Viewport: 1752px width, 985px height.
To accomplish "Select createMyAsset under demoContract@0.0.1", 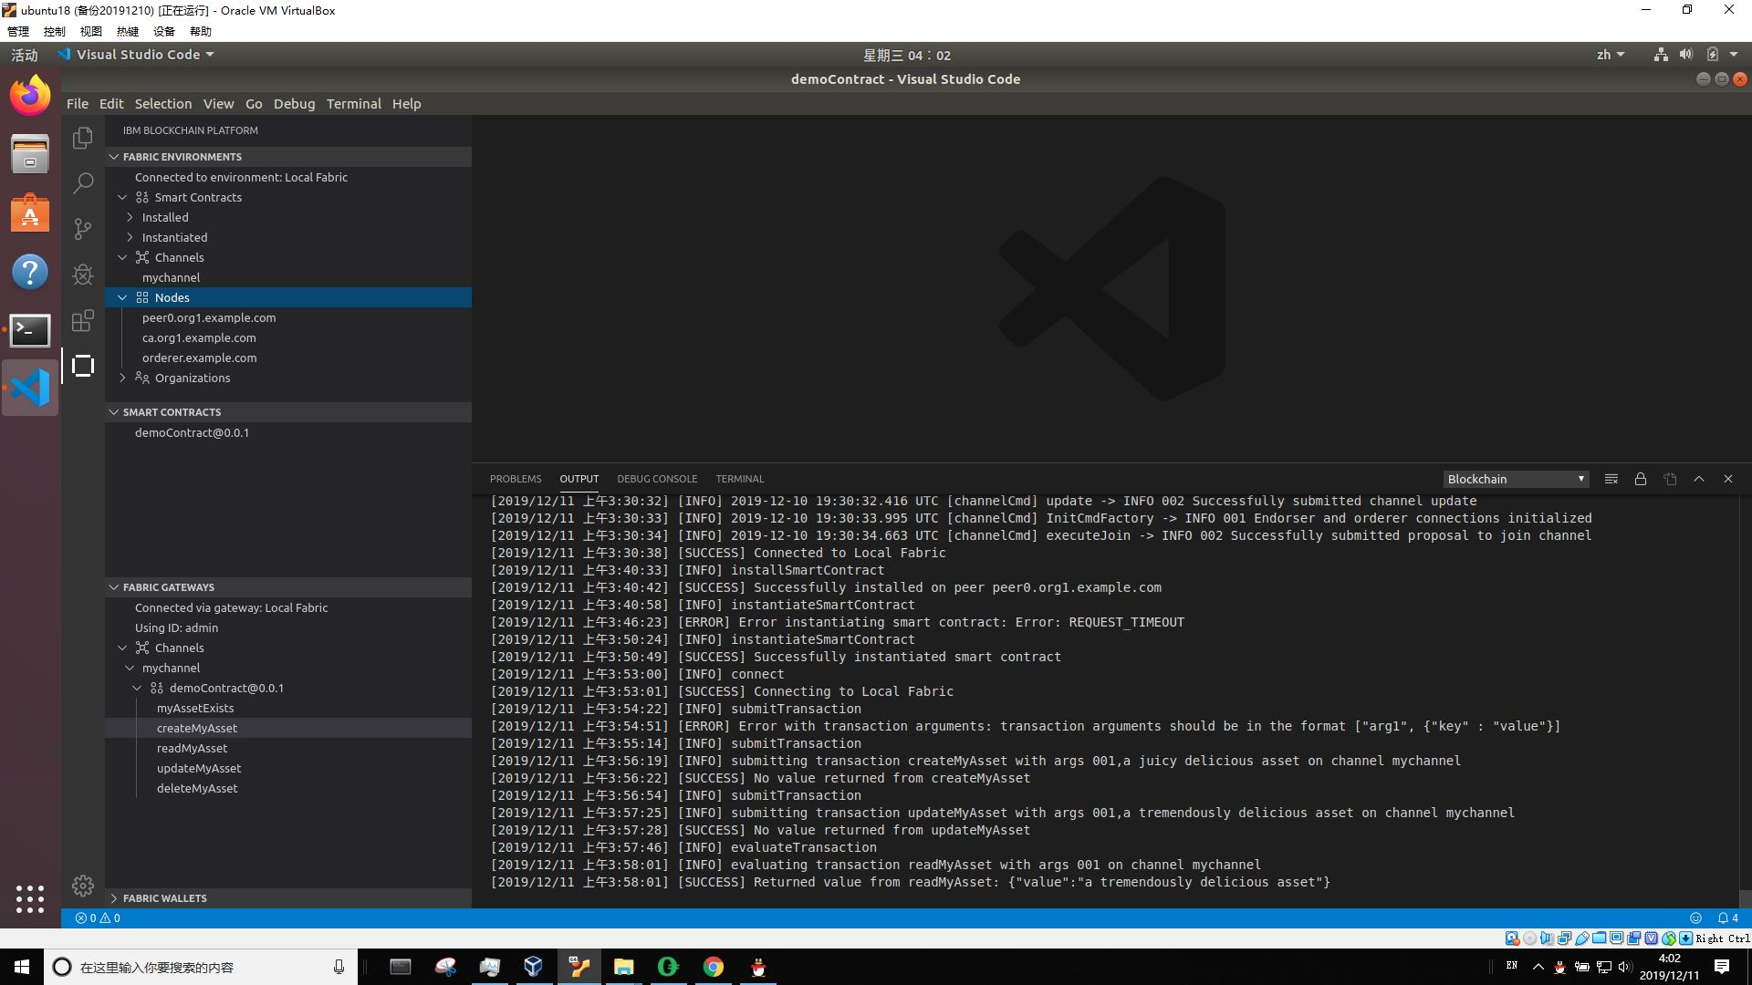I will click(197, 728).
